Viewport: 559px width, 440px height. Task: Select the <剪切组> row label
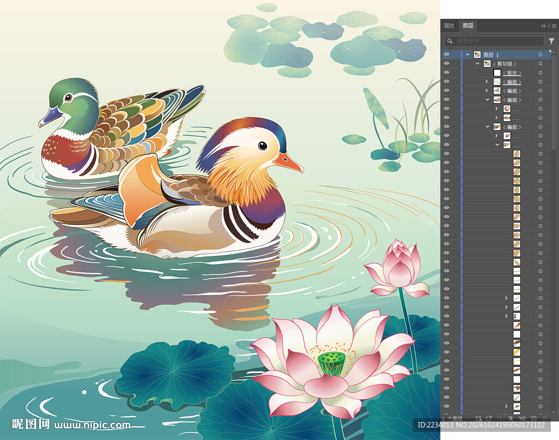[x=504, y=64]
